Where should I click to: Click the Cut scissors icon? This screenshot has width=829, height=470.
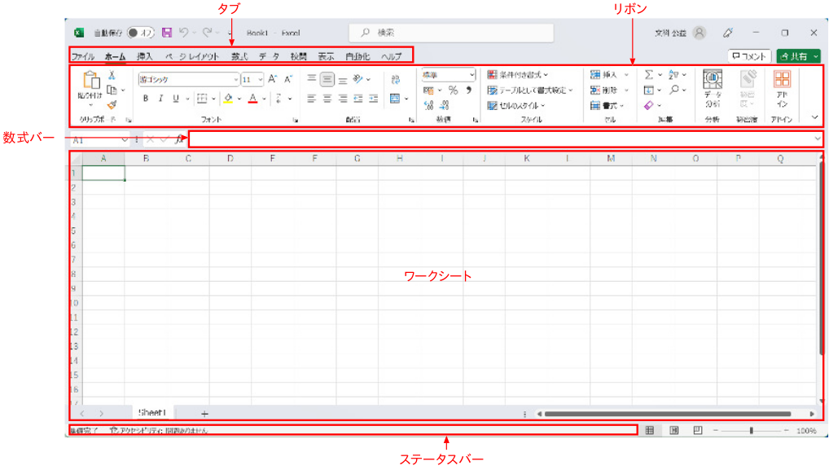click(112, 76)
